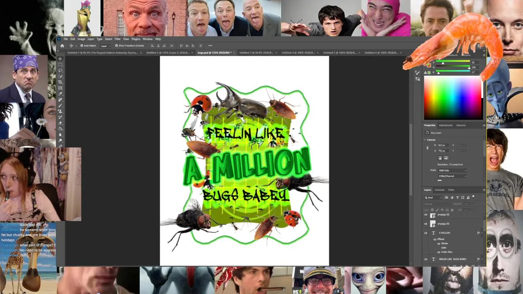Open the Mode RGB Color dropdown
Screen dimensions: 523x294
(x=452, y=170)
